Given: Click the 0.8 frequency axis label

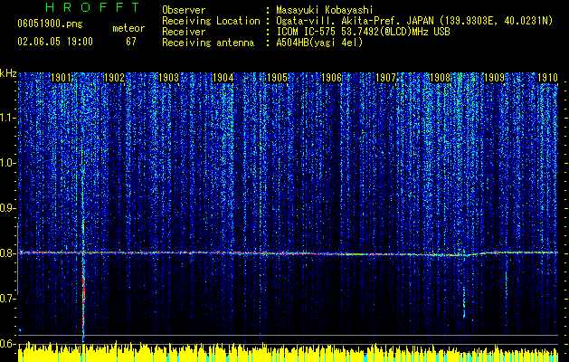Looking at the screenshot, I should pos(7,253).
